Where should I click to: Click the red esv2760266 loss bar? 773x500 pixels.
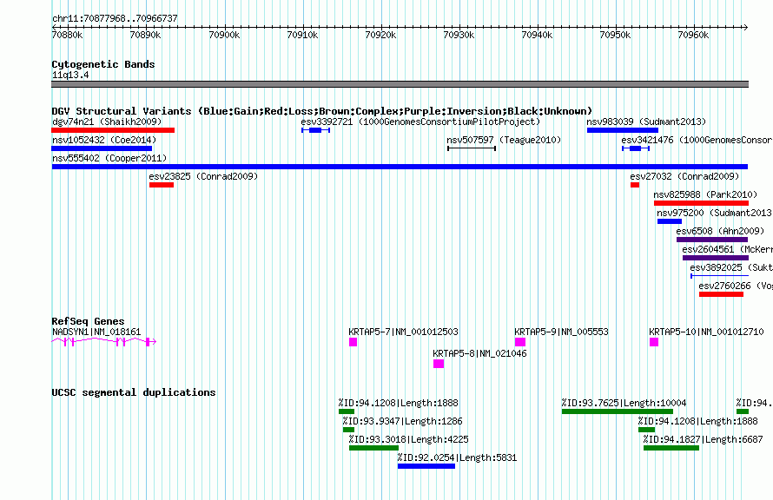tap(721, 294)
